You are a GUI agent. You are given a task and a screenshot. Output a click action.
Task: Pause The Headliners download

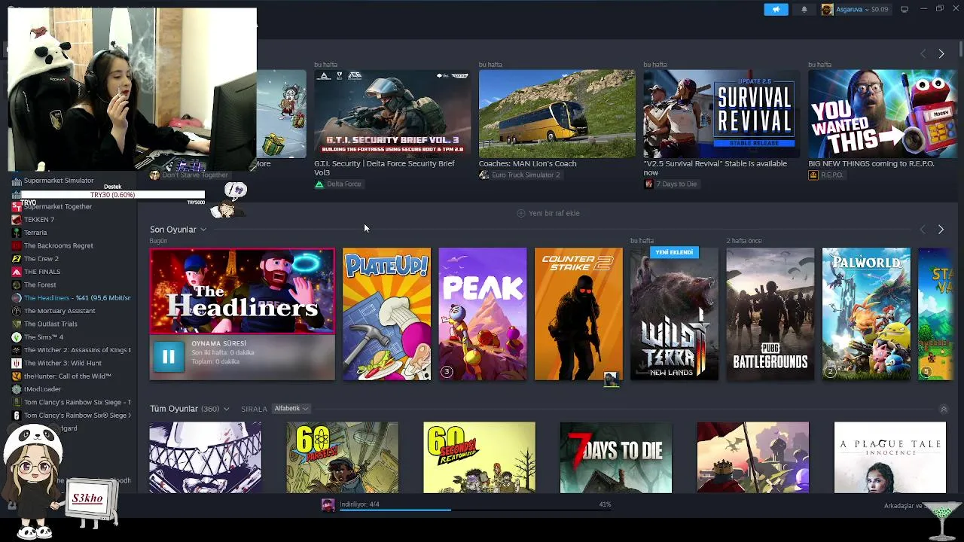(x=168, y=357)
